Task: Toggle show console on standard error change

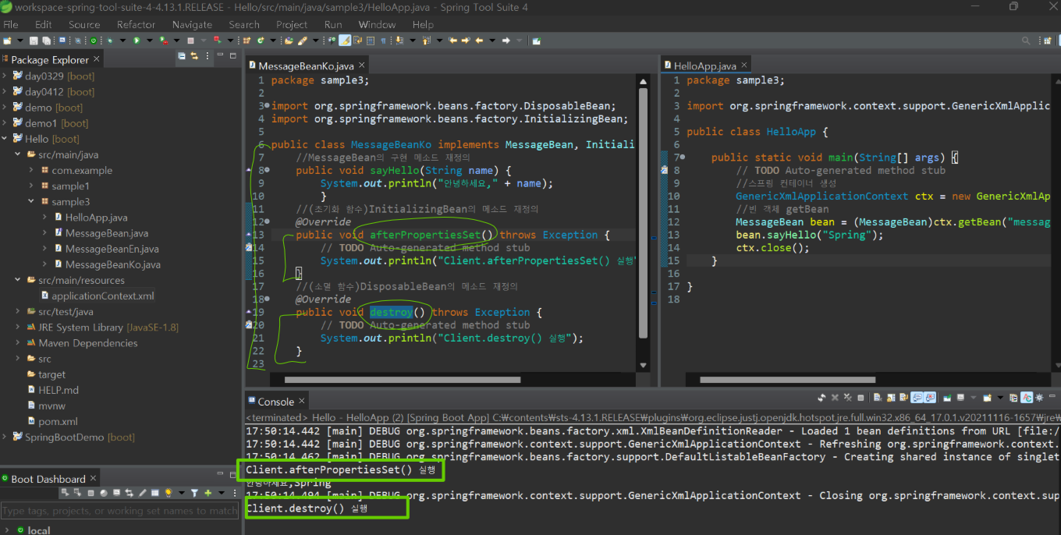Action: click(930, 398)
